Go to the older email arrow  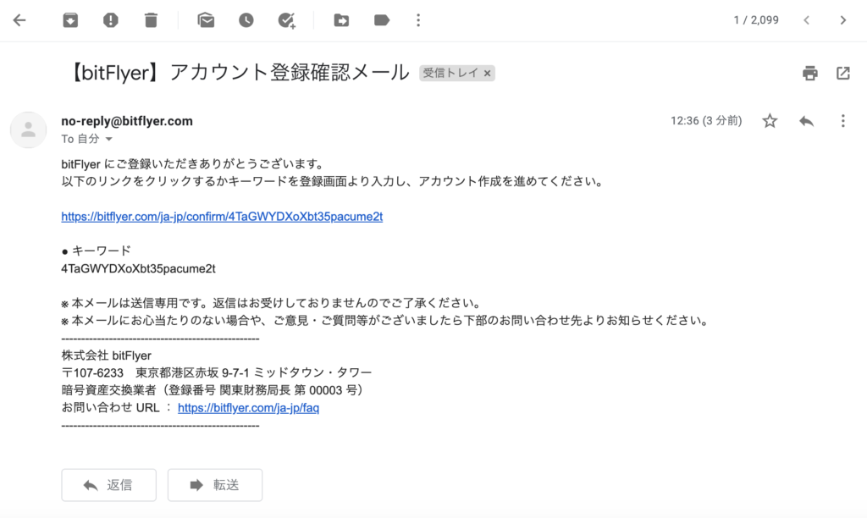843,20
